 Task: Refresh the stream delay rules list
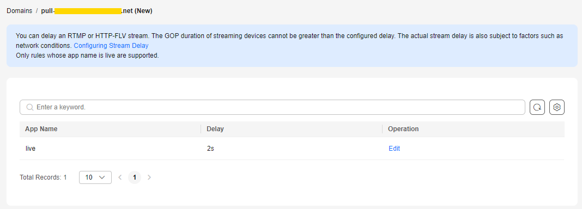click(537, 107)
